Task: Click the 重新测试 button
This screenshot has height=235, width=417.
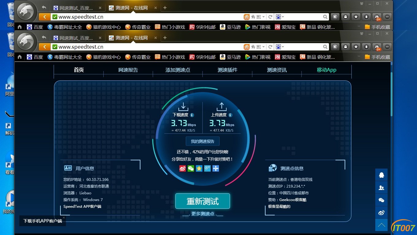Action: [x=203, y=201]
